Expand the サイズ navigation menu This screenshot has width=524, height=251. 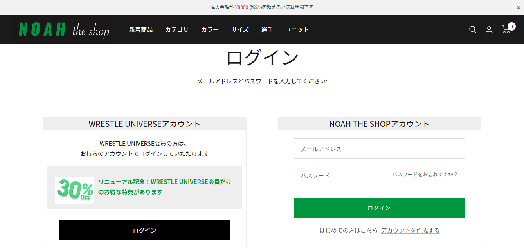(x=240, y=29)
